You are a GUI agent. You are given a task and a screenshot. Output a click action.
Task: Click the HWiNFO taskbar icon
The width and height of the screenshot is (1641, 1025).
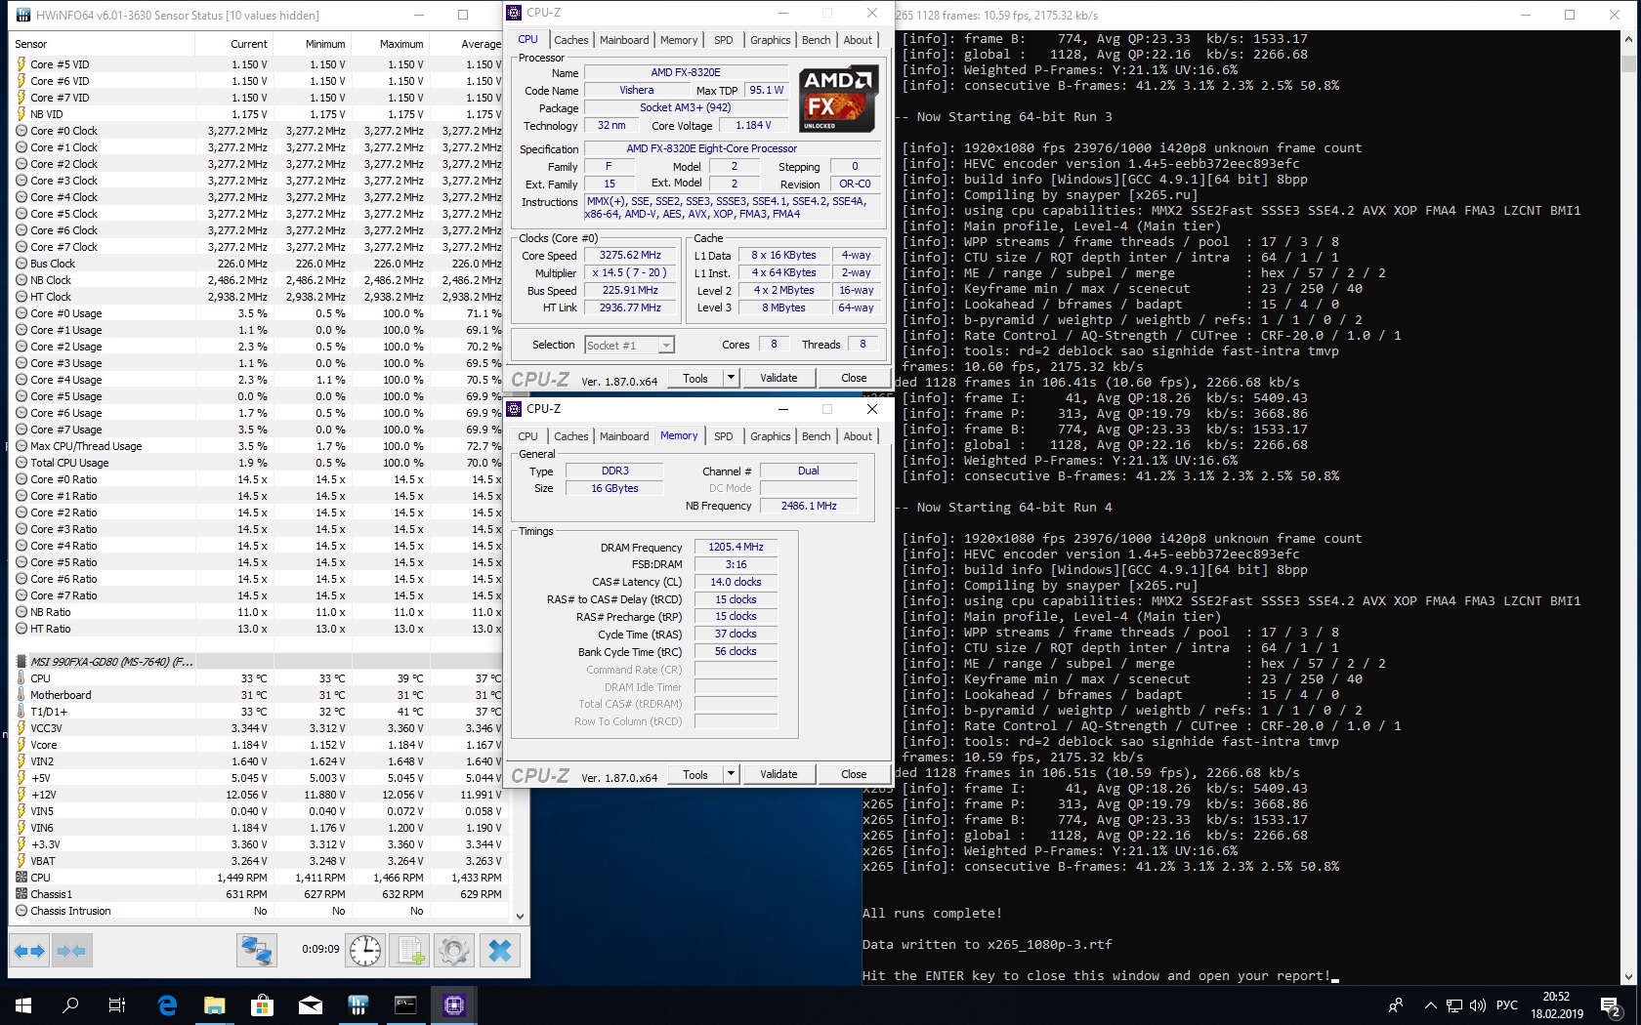coord(358,1004)
